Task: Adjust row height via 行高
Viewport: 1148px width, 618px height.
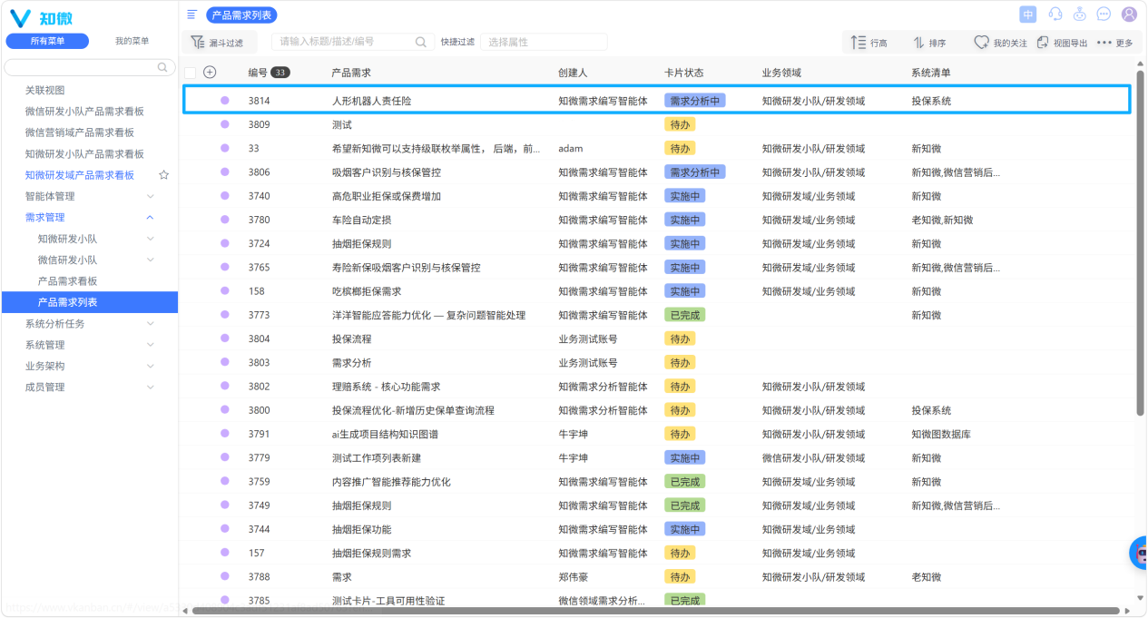Action: click(x=869, y=43)
